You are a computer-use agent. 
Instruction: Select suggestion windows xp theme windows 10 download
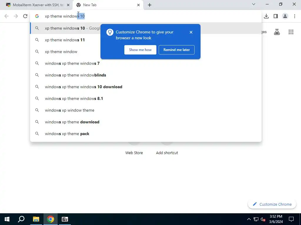[146, 87]
